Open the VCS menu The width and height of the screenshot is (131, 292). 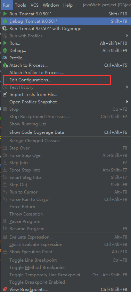coord(35,5)
